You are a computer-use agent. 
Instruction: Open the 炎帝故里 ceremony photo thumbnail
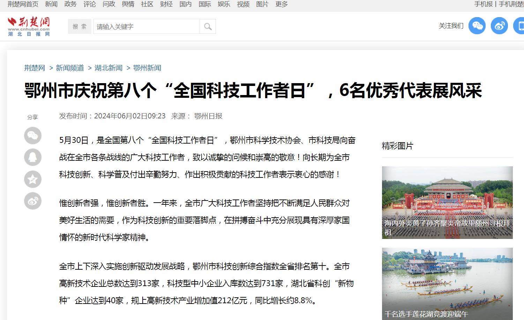tap(447, 202)
